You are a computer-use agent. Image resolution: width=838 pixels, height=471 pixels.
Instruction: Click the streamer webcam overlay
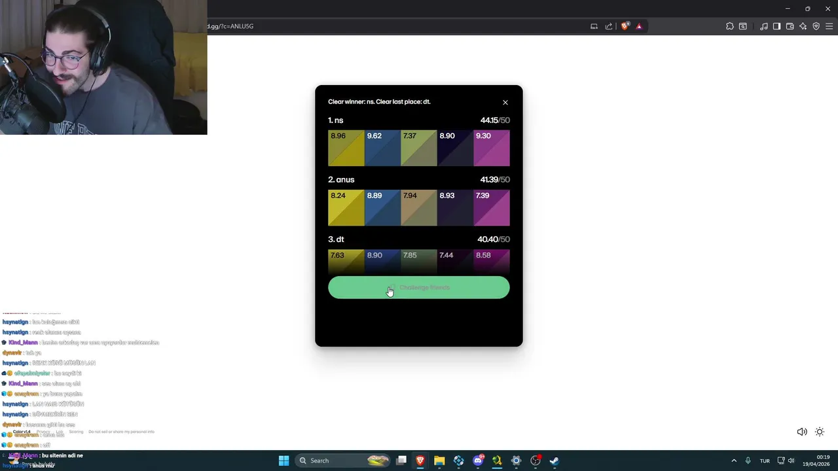pos(103,67)
